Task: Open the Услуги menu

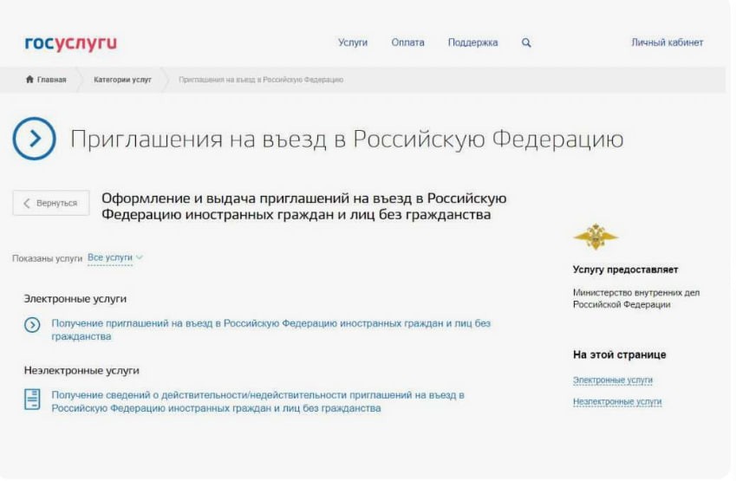Action: (353, 42)
